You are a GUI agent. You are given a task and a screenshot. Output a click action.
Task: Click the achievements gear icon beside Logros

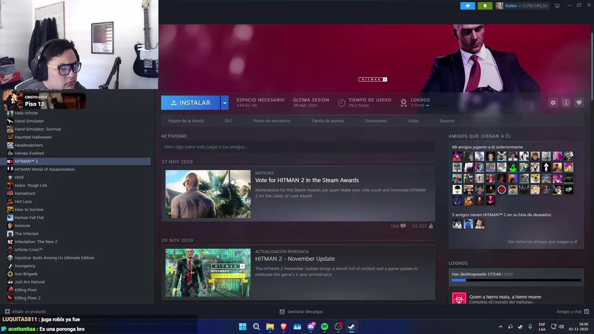pyautogui.click(x=404, y=103)
